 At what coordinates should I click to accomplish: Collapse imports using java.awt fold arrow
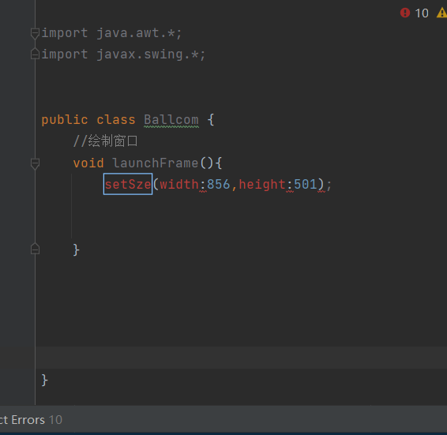35,33
